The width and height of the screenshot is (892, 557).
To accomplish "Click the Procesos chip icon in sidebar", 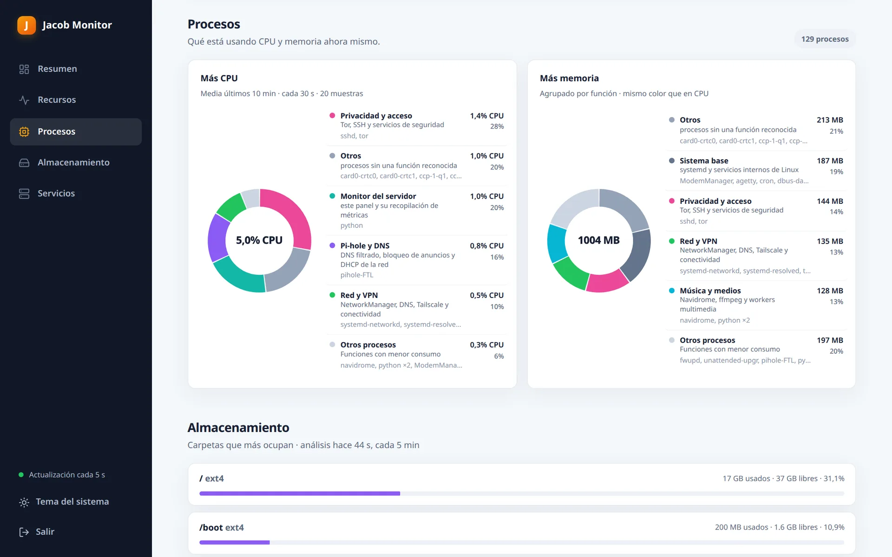I will pyautogui.click(x=24, y=132).
